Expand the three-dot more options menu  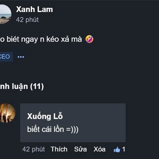[x=21, y=57]
